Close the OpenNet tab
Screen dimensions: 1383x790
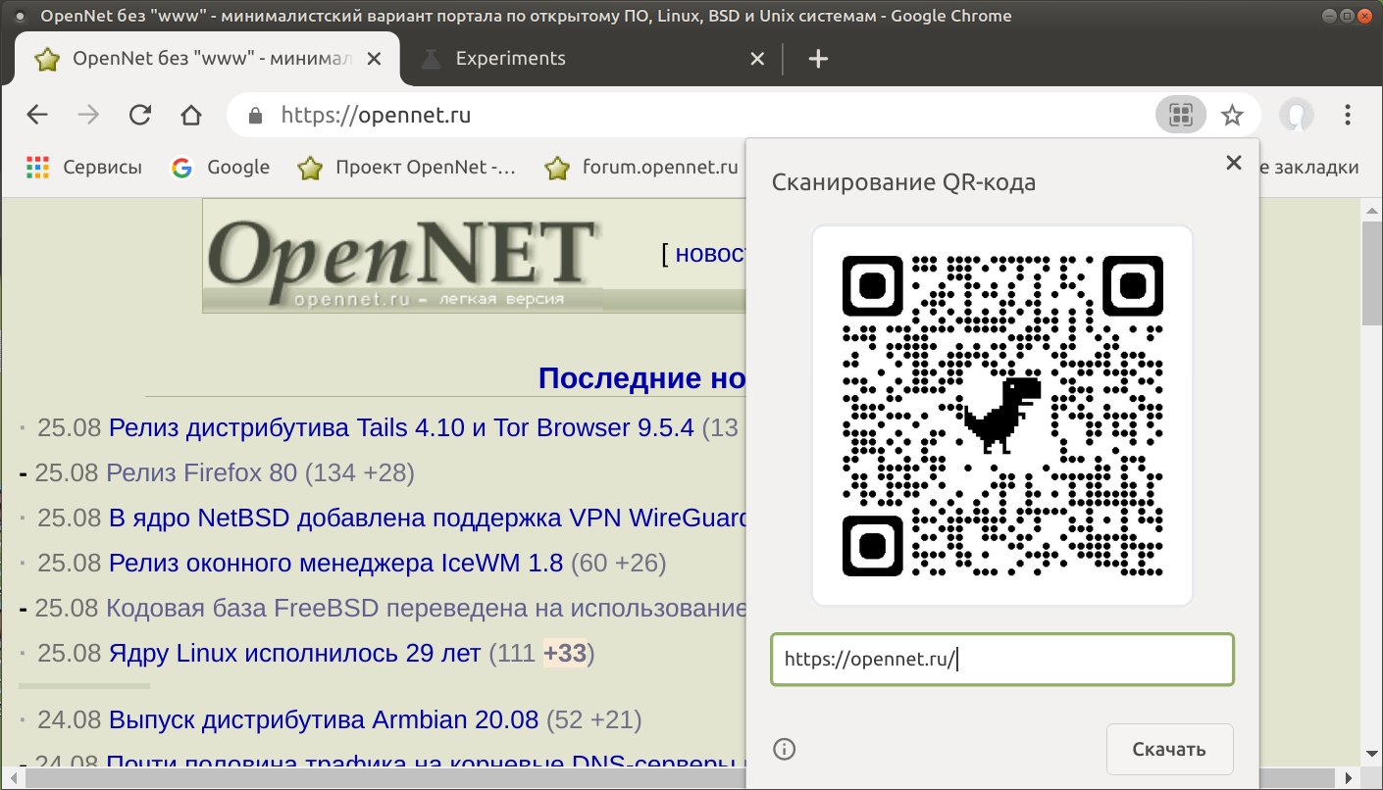click(373, 59)
